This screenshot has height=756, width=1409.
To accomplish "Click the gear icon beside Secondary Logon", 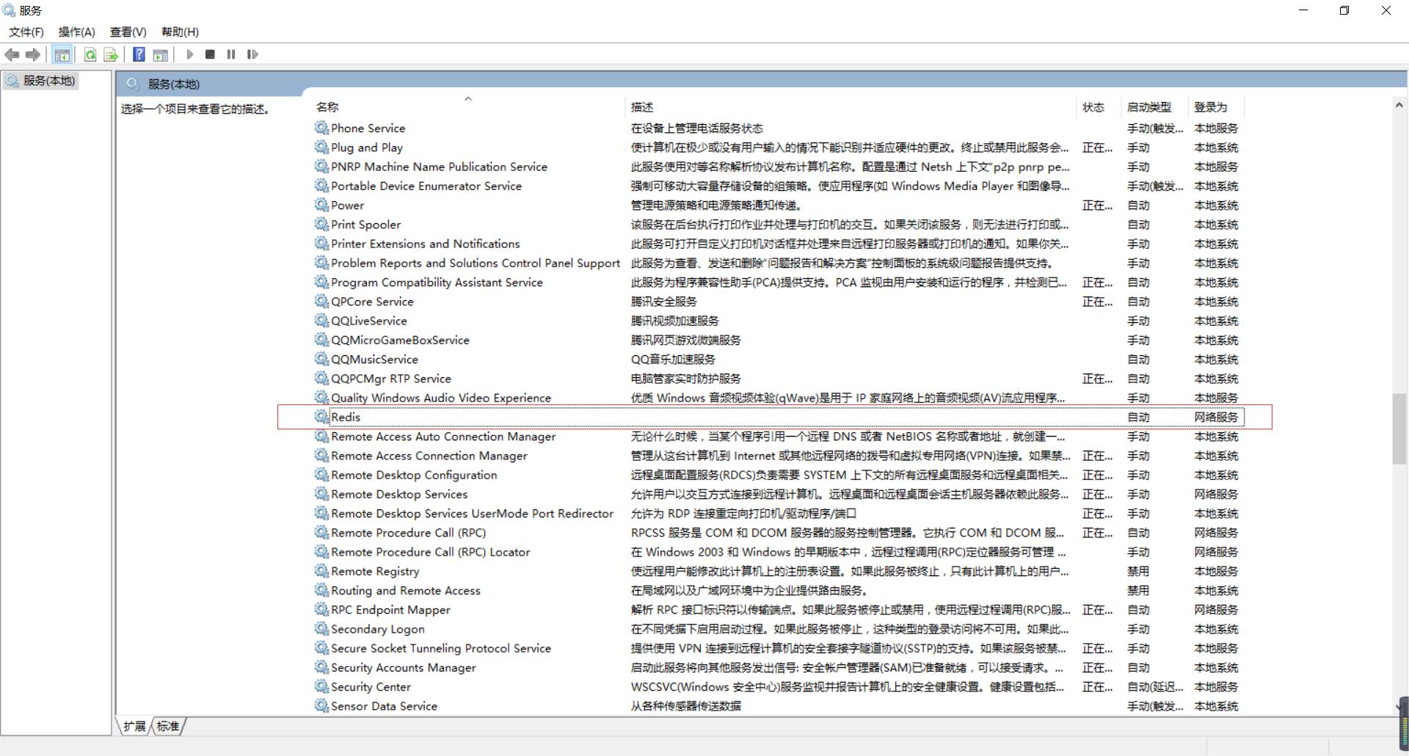I will pos(321,628).
